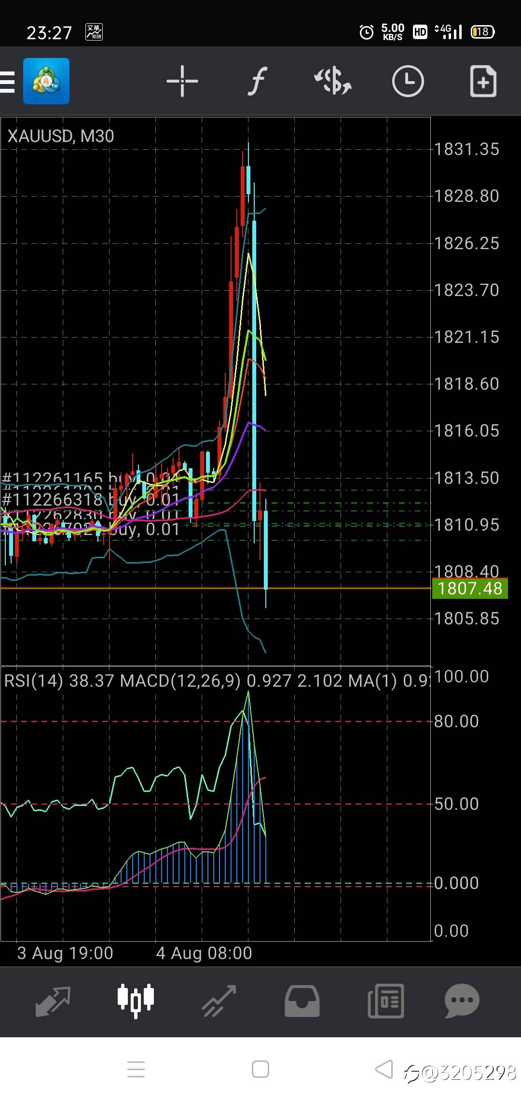Open the hamburger side menu
Viewport: 521px width, 1101px height.
[x=7, y=82]
